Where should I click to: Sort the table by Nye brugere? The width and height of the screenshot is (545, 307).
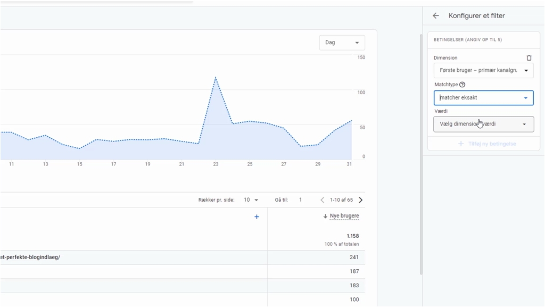coord(343,215)
